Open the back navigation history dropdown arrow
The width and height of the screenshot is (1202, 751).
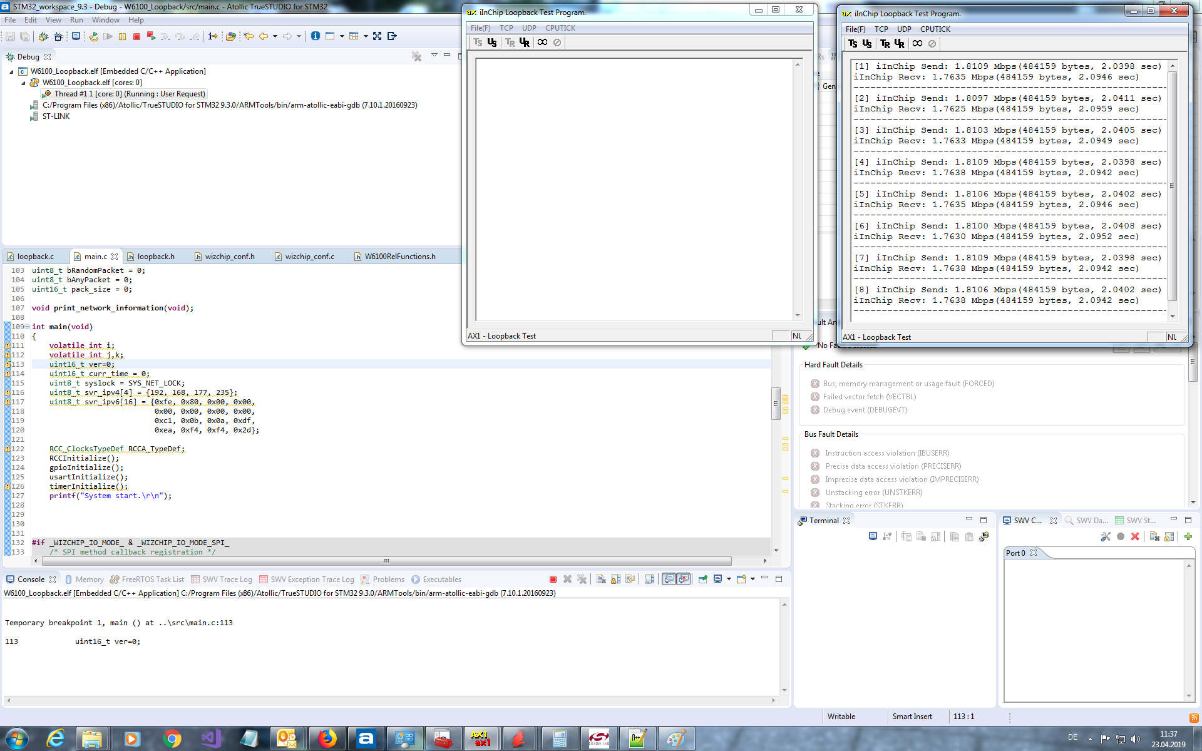(x=275, y=36)
